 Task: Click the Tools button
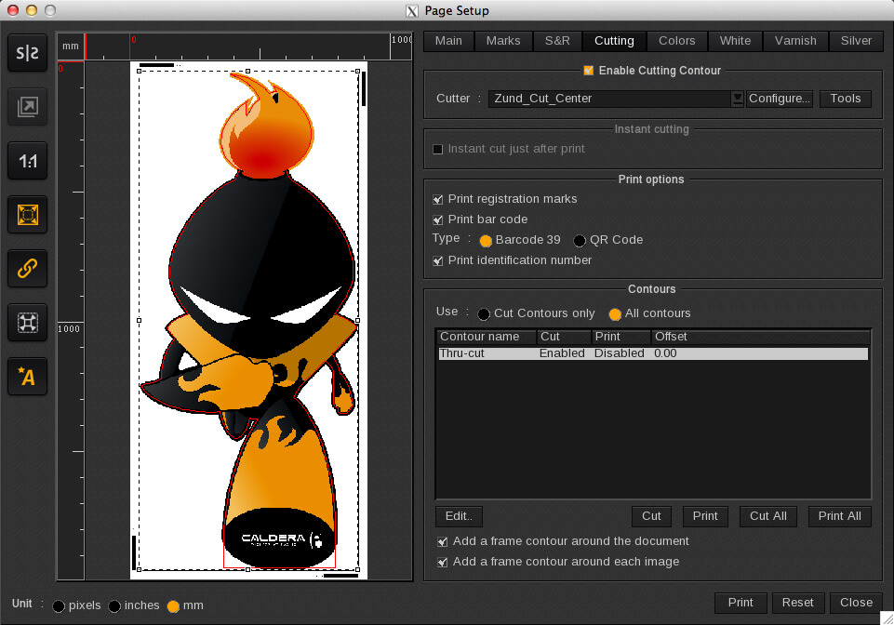846,99
